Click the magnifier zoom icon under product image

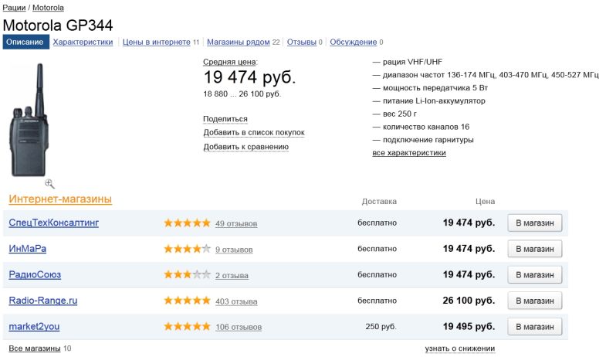pyautogui.click(x=49, y=184)
